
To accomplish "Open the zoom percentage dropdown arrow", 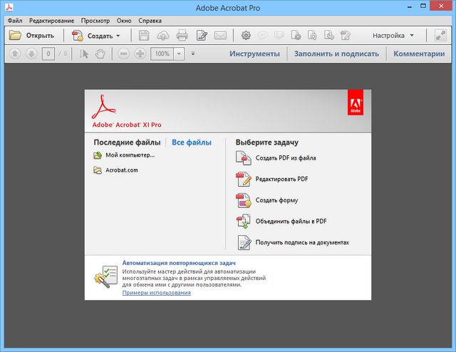I will click(x=178, y=54).
